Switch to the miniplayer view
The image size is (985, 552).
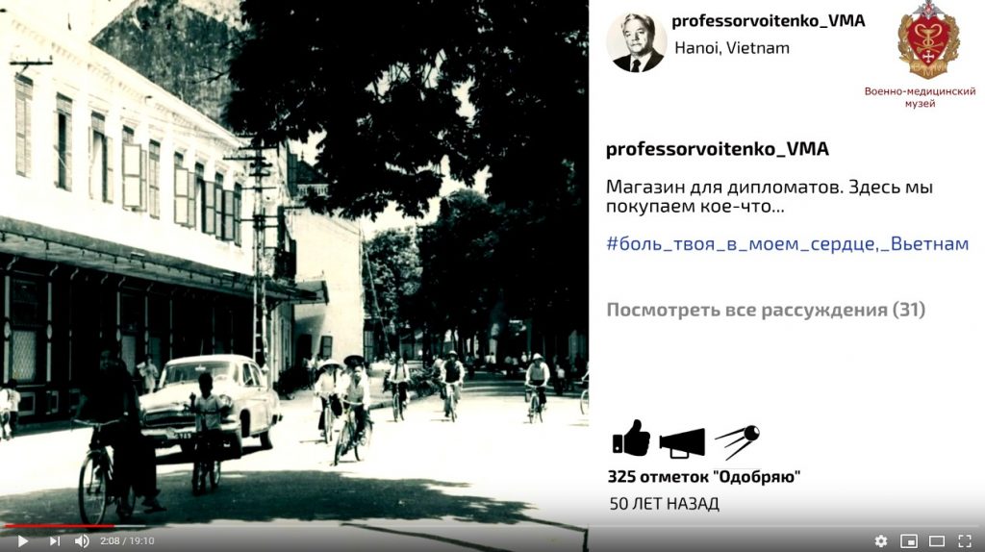[908, 540]
